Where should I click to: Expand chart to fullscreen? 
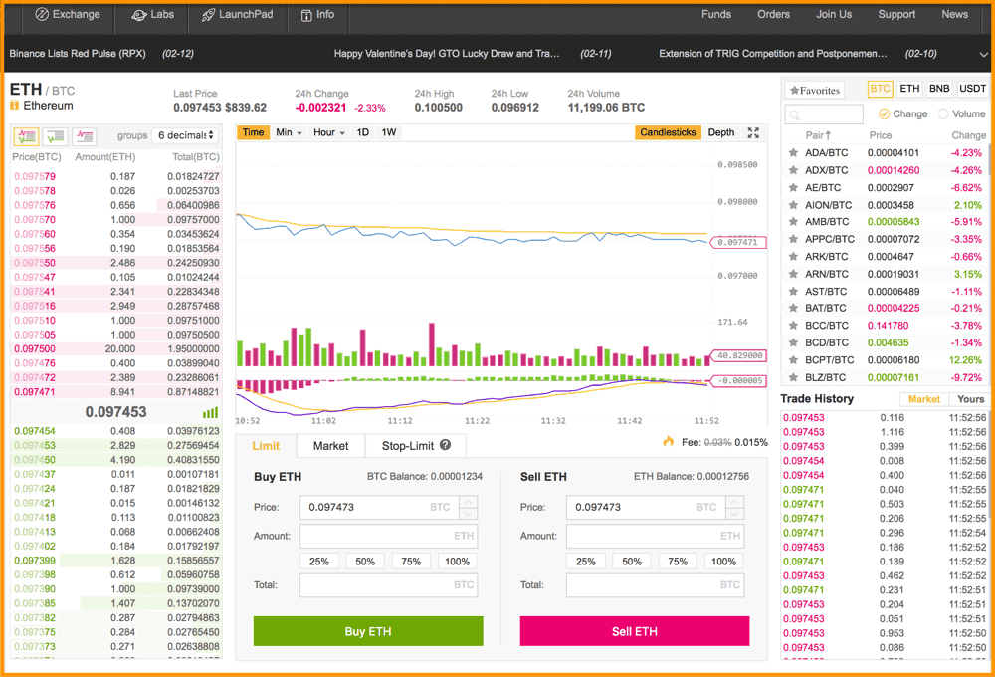753,133
